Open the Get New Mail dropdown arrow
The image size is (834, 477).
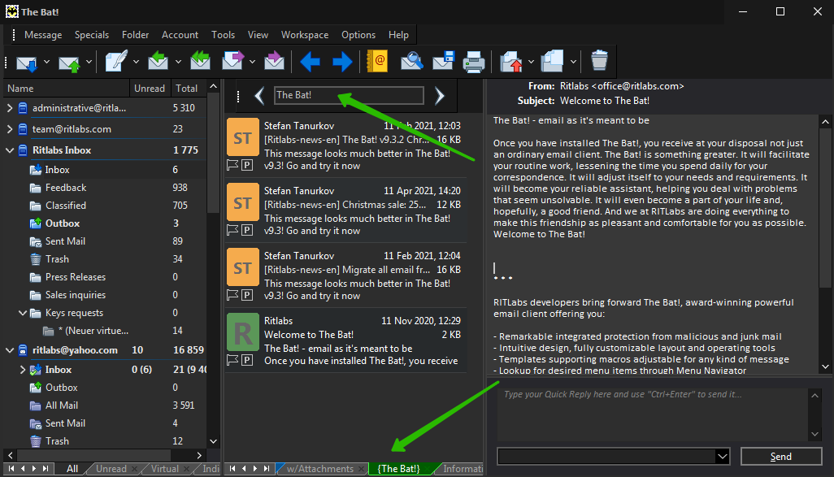[x=47, y=62]
